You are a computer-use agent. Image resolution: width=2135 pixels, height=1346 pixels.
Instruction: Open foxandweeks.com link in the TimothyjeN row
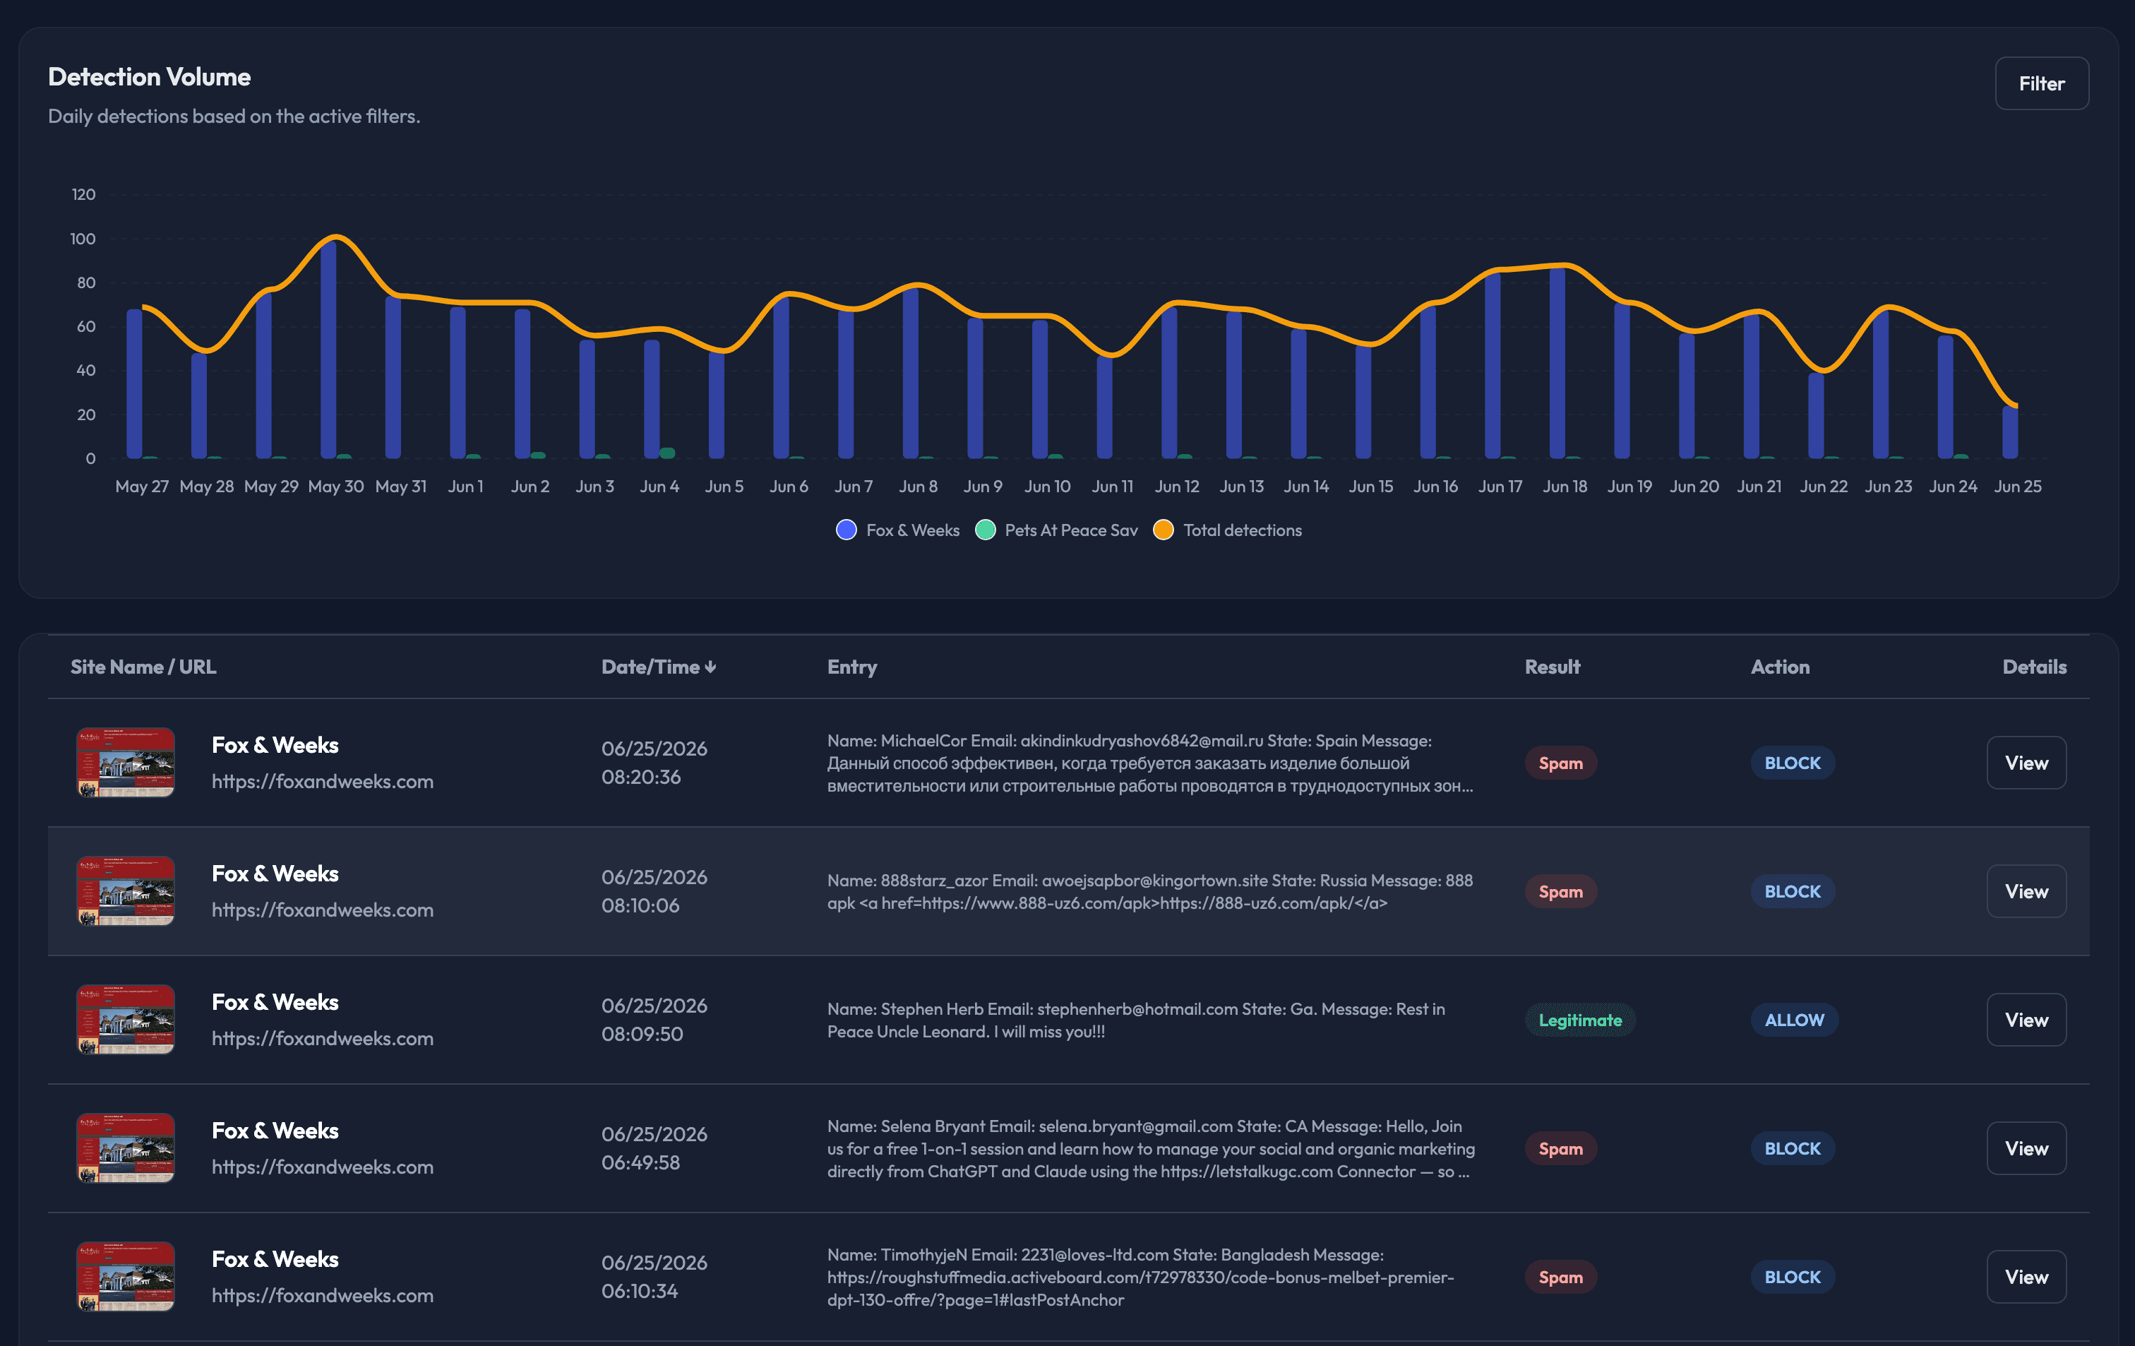[323, 1295]
